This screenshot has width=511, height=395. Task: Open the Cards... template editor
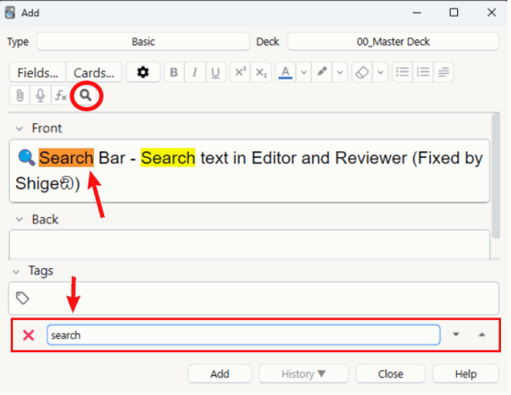pos(94,72)
